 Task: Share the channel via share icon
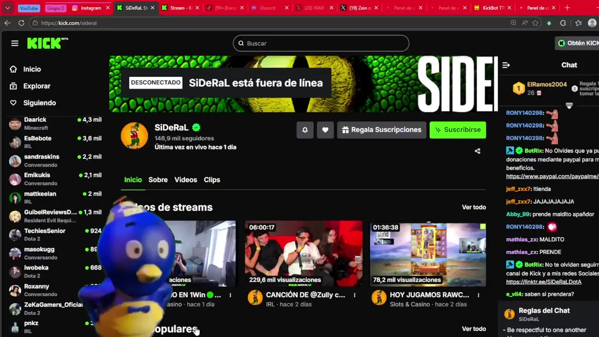click(x=477, y=151)
